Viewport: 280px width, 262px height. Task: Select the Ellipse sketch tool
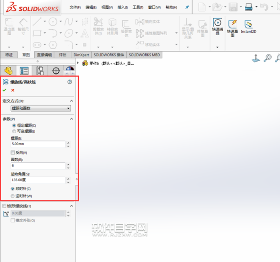(69, 33)
